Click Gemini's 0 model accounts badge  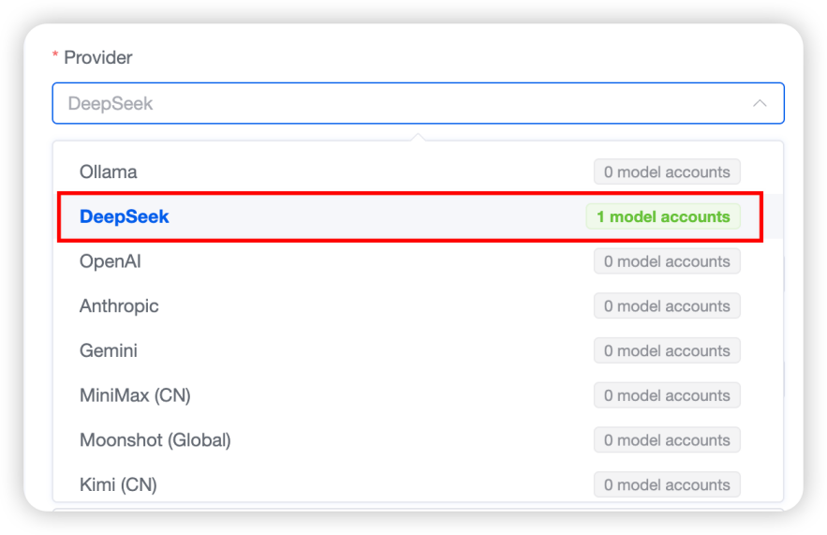667,350
